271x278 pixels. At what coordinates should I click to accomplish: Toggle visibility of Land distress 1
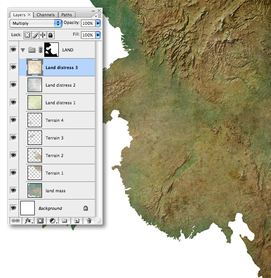pos(13,102)
